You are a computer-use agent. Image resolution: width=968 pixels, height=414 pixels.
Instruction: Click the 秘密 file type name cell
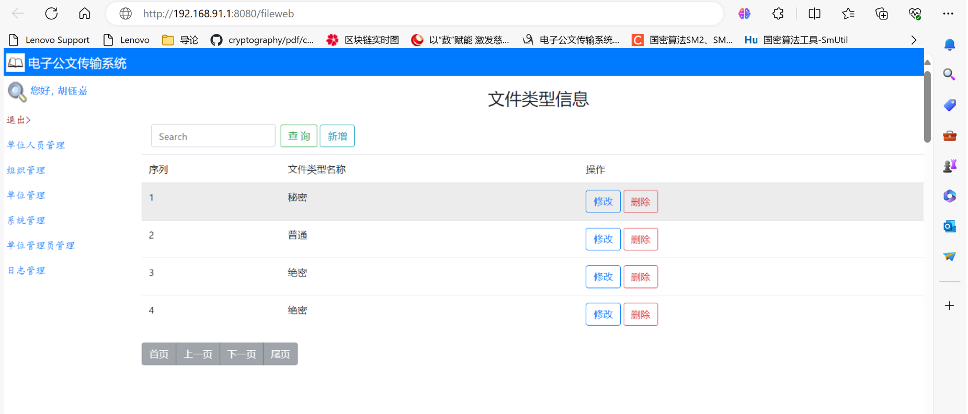pos(298,198)
